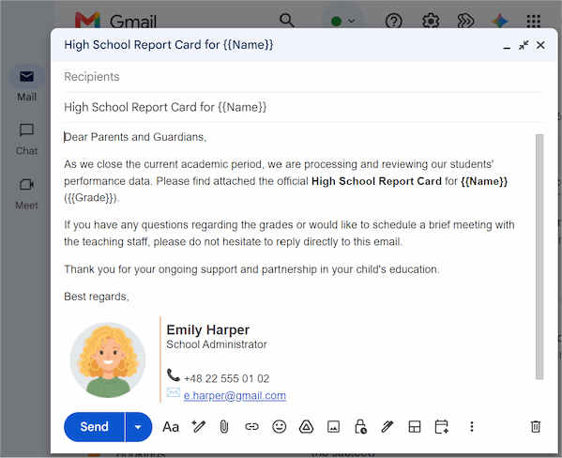Click the Gmail logo
The width and height of the screenshot is (562, 458).
point(116,21)
